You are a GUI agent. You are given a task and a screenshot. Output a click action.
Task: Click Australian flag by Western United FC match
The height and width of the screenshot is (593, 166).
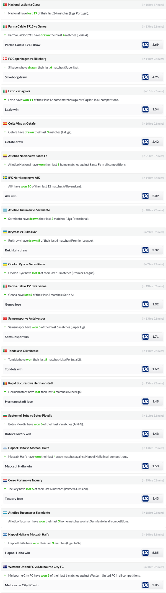(5, 567)
